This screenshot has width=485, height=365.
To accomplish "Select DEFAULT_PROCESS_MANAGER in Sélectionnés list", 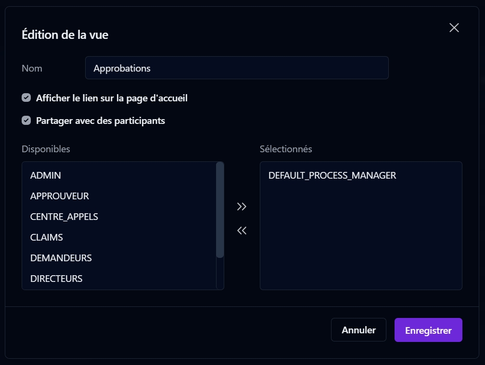I will click(332, 175).
